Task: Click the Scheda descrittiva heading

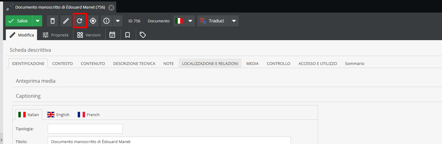Action: coord(30,50)
